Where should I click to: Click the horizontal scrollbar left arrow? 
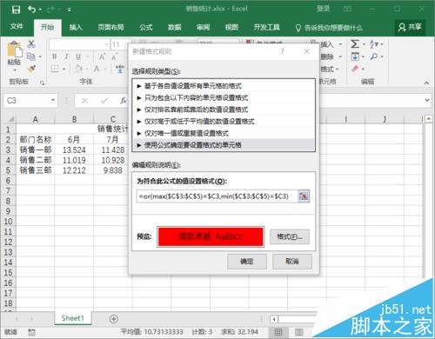[274, 319]
